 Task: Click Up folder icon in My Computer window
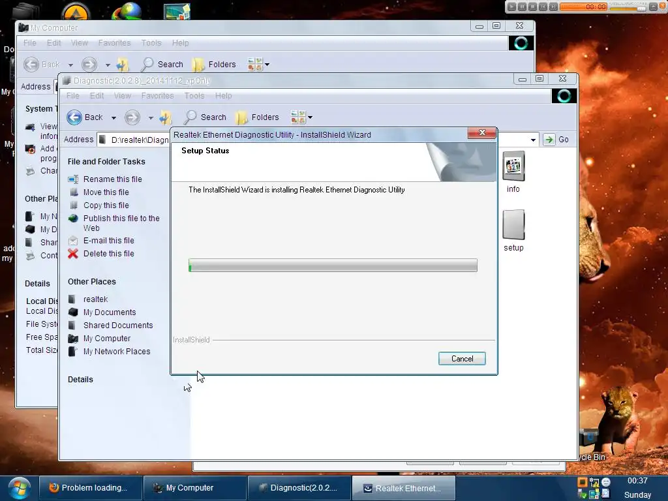click(122, 65)
